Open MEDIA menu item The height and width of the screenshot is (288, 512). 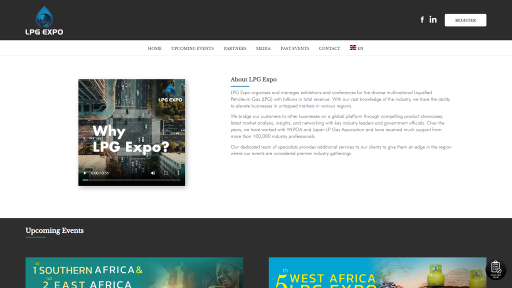coord(263,48)
